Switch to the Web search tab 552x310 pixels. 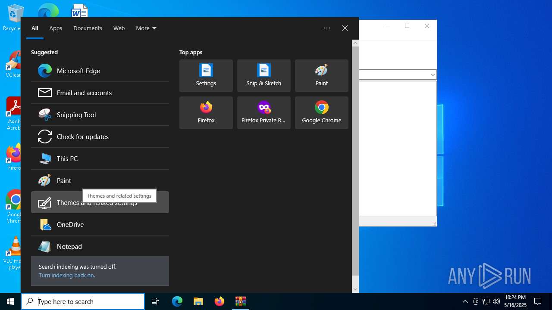click(x=119, y=28)
